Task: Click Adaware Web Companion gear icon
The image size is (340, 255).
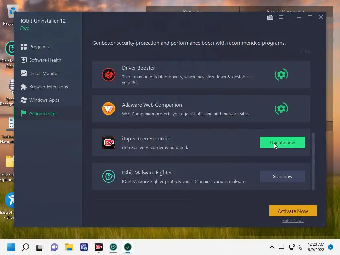Action: (x=281, y=109)
